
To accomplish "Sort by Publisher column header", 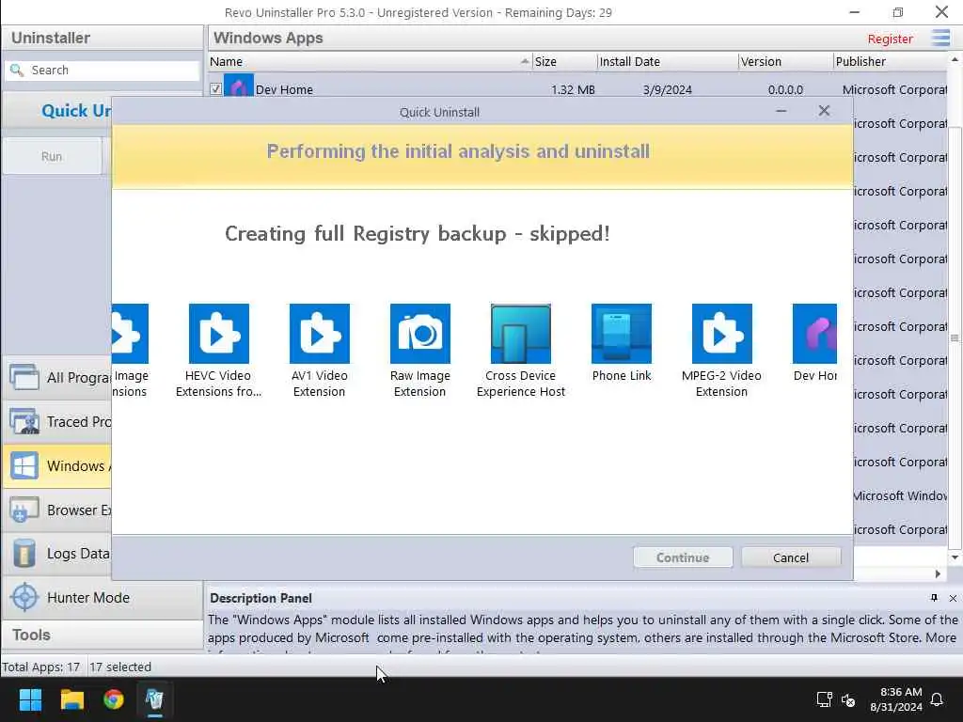I will point(891,61).
